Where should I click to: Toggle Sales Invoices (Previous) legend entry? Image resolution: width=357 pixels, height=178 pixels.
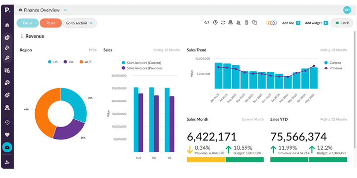pos(142,68)
